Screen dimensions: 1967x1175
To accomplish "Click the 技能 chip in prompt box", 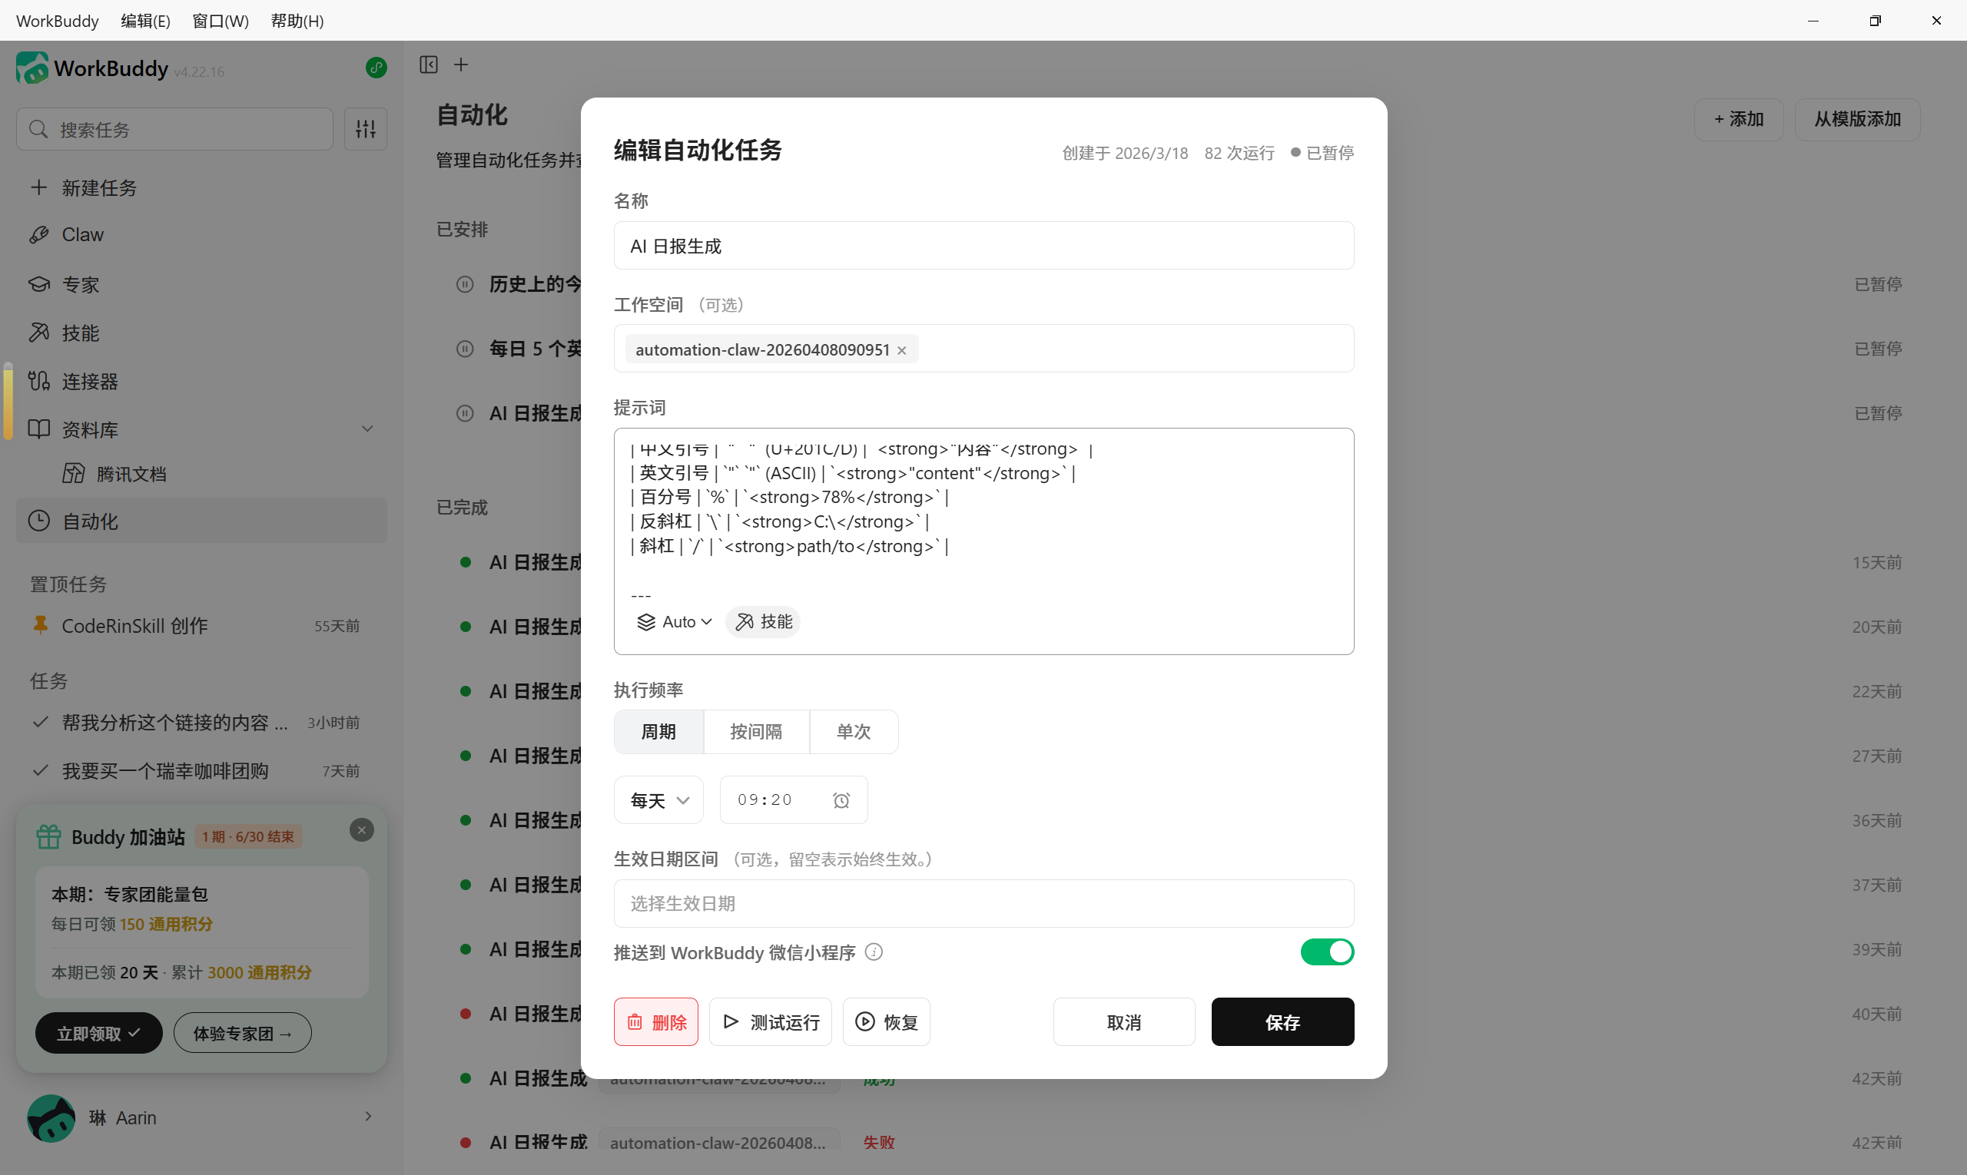I will pos(763,621).
